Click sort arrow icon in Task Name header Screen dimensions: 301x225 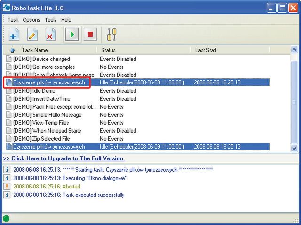(12, 50)
